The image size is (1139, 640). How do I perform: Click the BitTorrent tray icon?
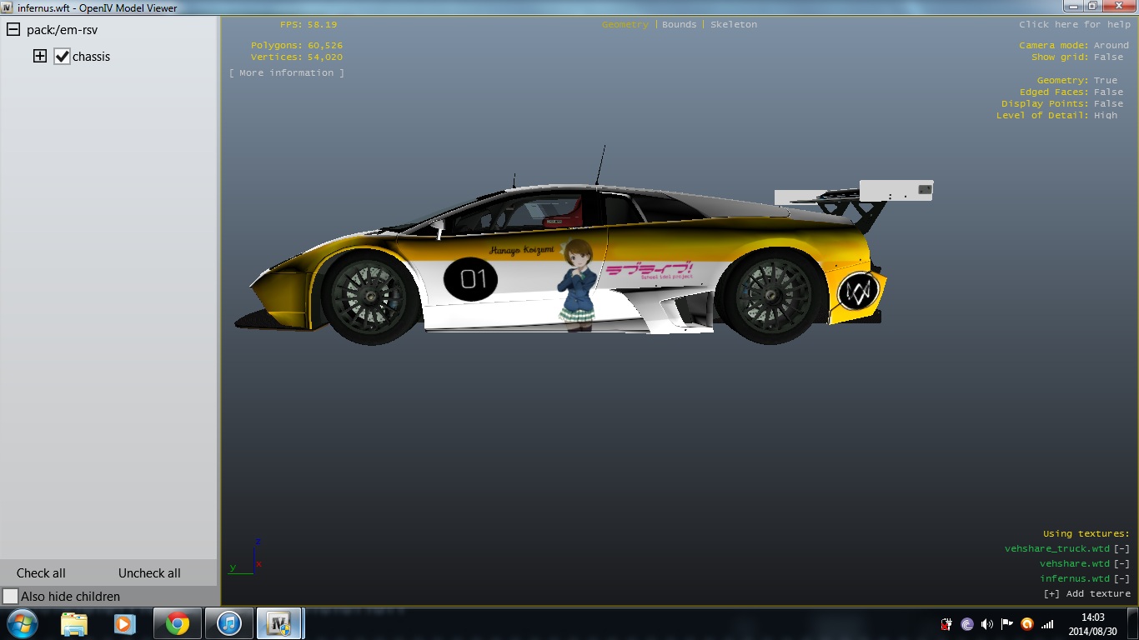(x=967, y=624)
